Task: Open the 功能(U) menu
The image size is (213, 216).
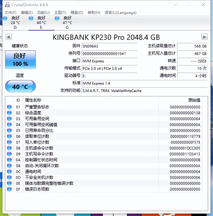Action: tap(44, 13)
